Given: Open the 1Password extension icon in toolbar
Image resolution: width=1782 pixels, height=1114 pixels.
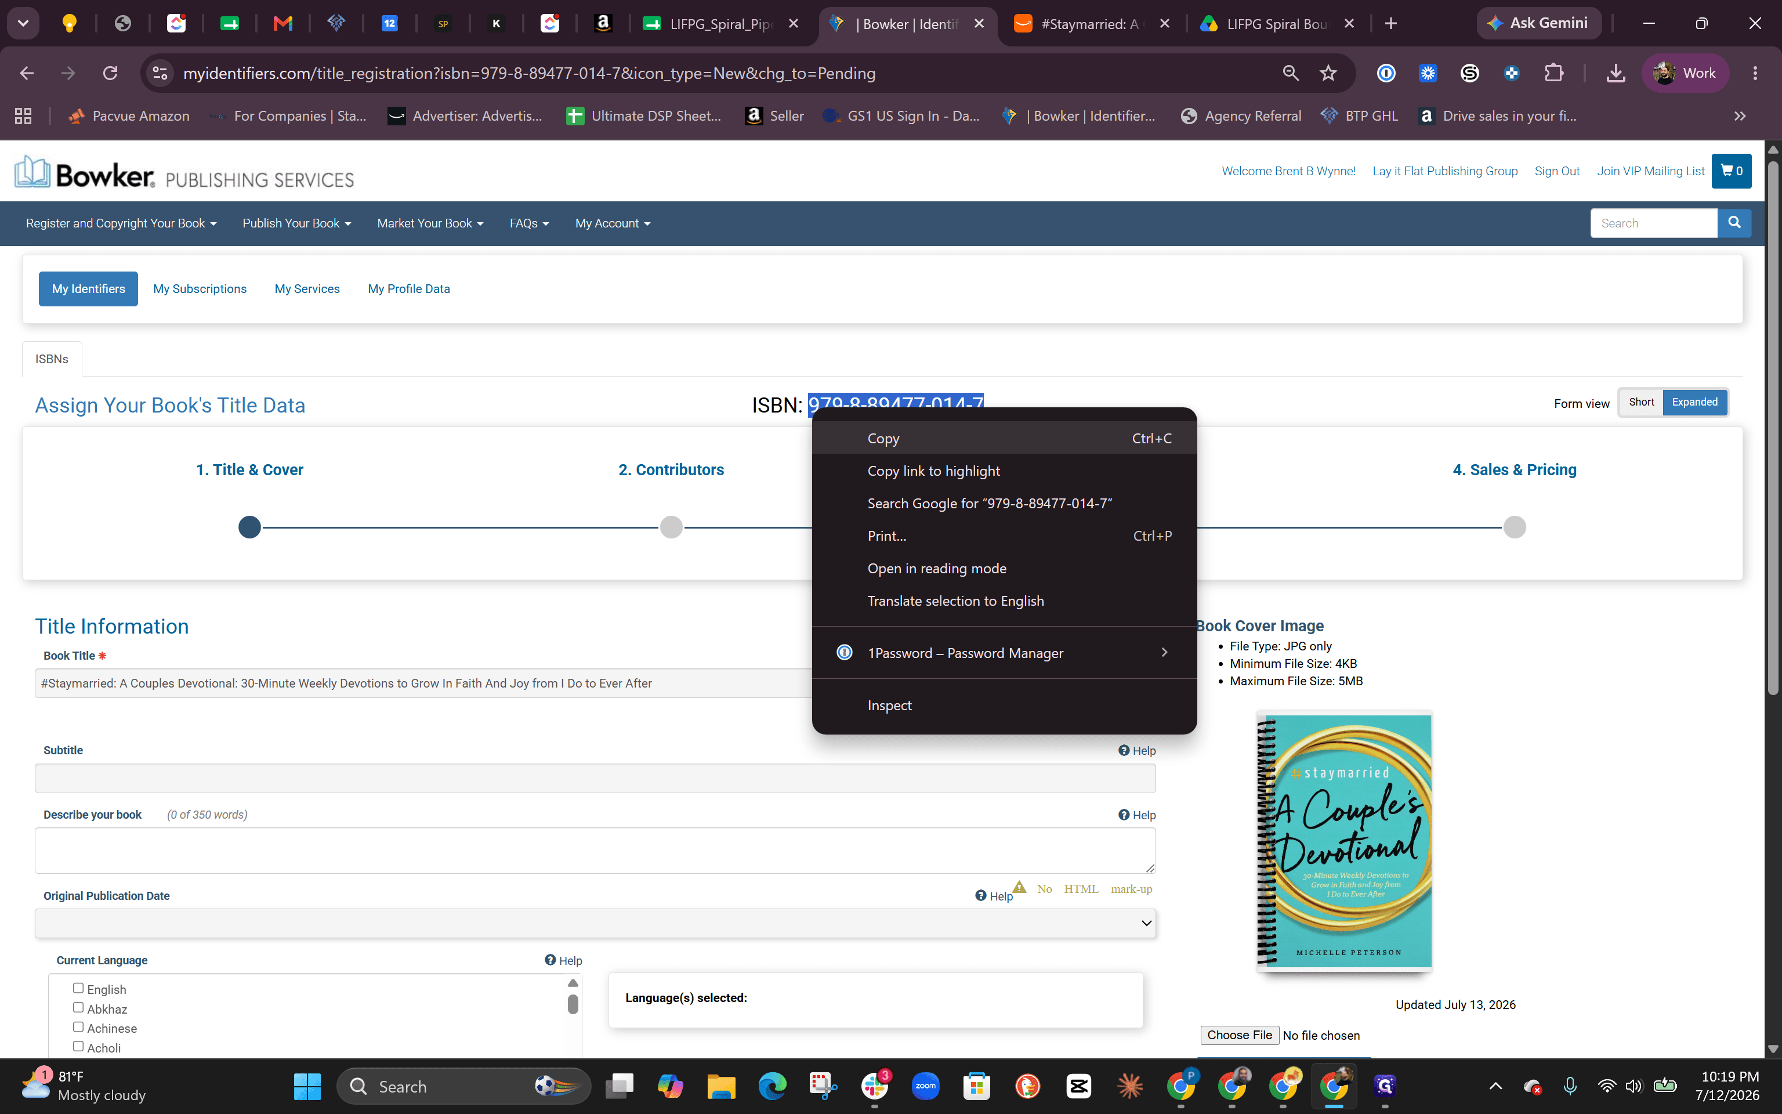Looking at the screenshot, I should [x=1386, y=73].
